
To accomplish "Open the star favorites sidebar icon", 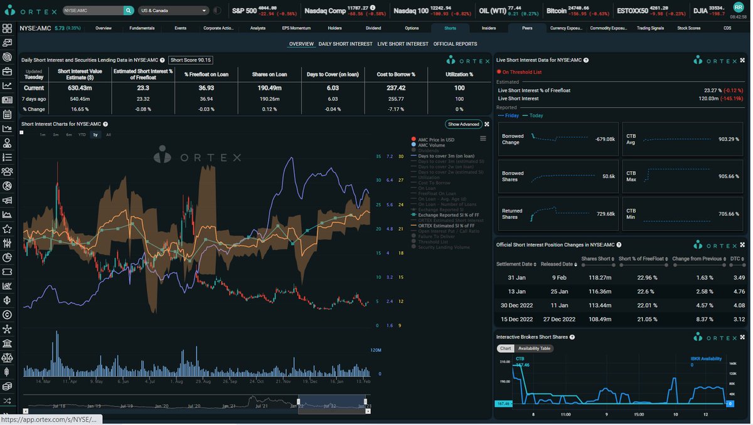I will pos(7,229).
